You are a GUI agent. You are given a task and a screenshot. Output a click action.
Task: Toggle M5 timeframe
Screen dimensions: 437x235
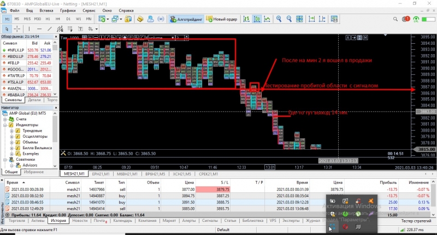(x=17, y=19)
